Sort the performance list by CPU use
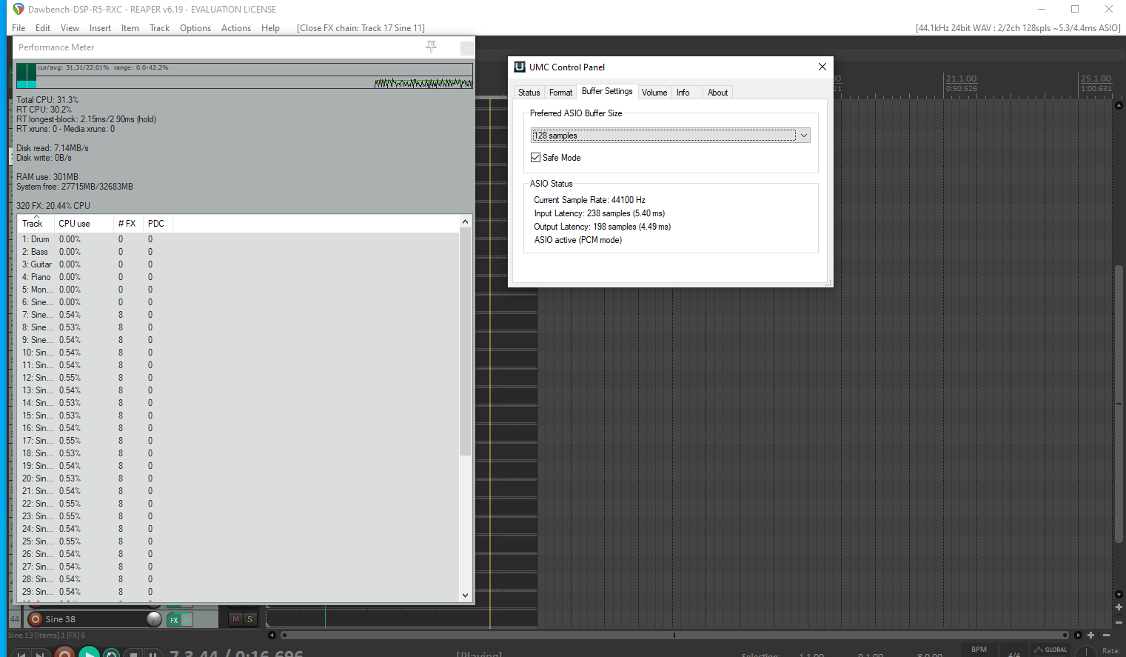The height and width of the screenshot is (657, 1126). coord(84,224)
